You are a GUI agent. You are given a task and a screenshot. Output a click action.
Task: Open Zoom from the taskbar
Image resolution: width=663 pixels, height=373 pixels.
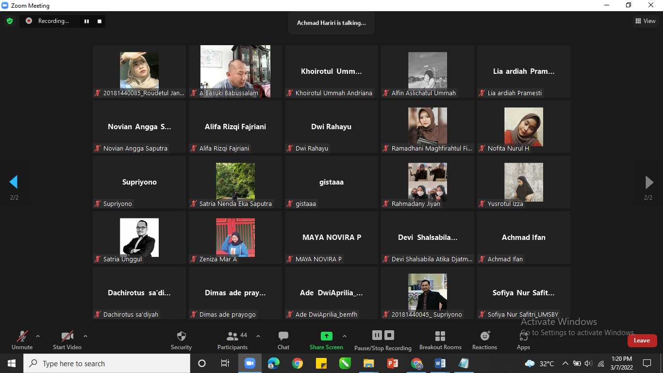(x=250, y=363)
